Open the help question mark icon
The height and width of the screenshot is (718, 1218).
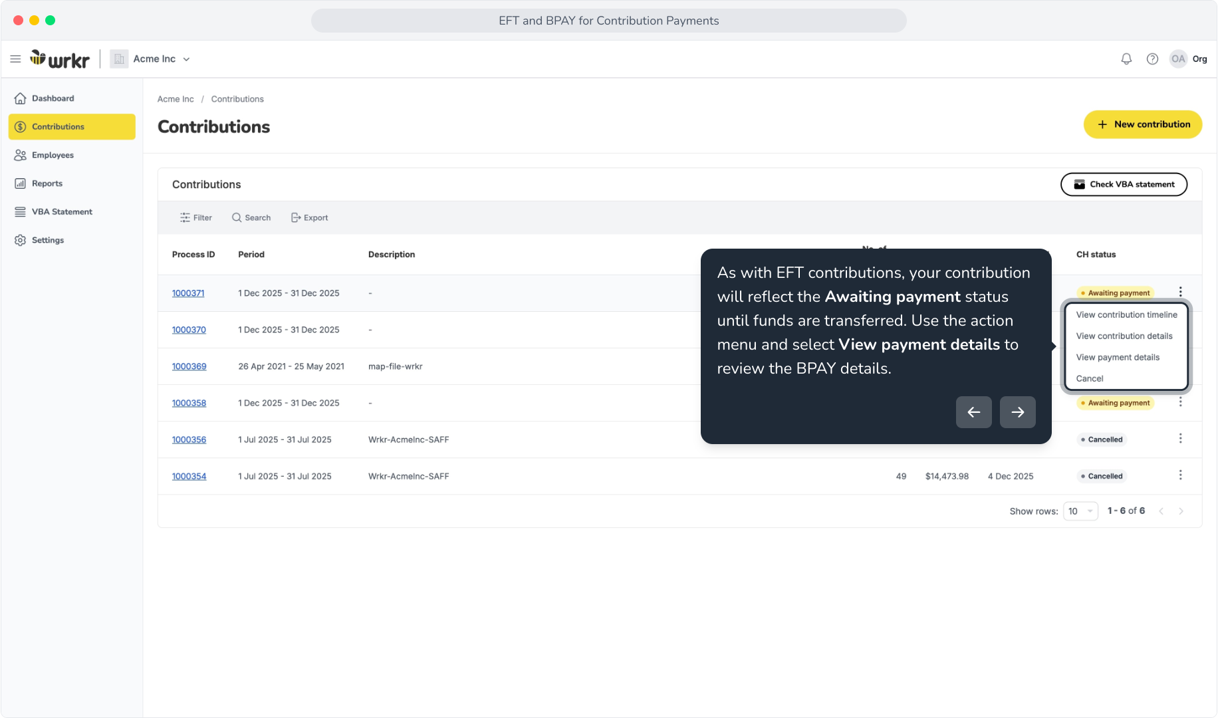(x=1152, y=59)
